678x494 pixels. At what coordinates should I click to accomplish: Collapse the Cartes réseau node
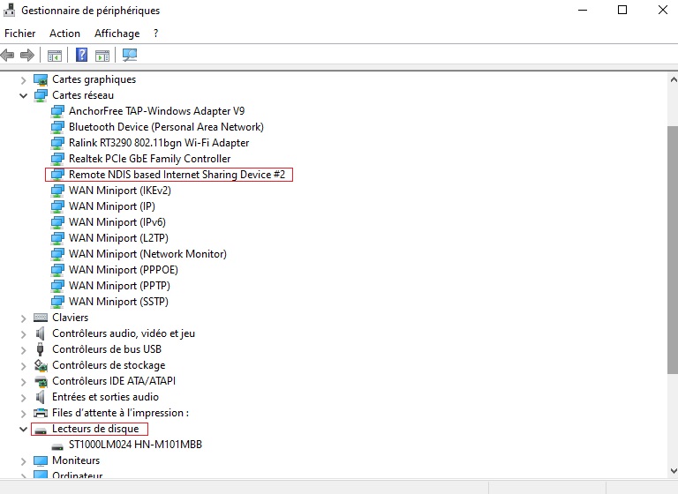[x=23, y=95]
